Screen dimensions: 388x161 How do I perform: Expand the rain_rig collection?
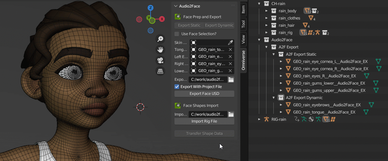point(266,33)
